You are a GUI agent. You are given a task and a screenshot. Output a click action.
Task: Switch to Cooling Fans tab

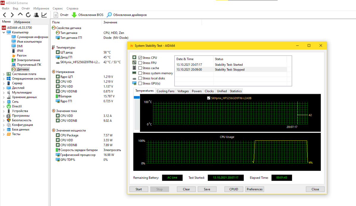[x=166, y=91]
